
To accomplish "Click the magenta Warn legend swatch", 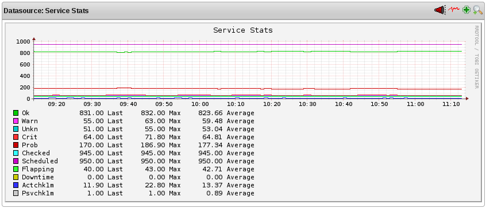I will pyautogui.click(x=16, y=121).
